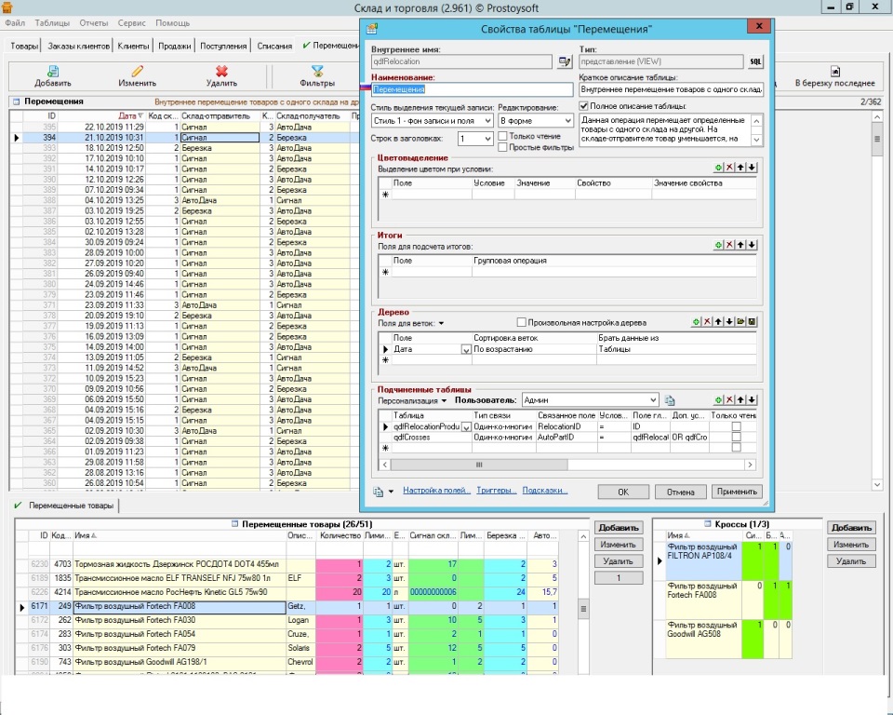
Task: Click the Наименование text field
Action: pyautogui.click(x=472, y=89)
